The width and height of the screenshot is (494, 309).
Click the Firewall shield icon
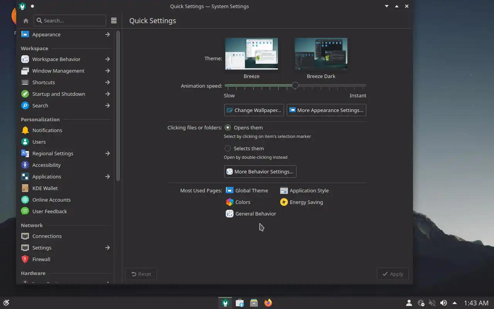[x=25, y=259]
